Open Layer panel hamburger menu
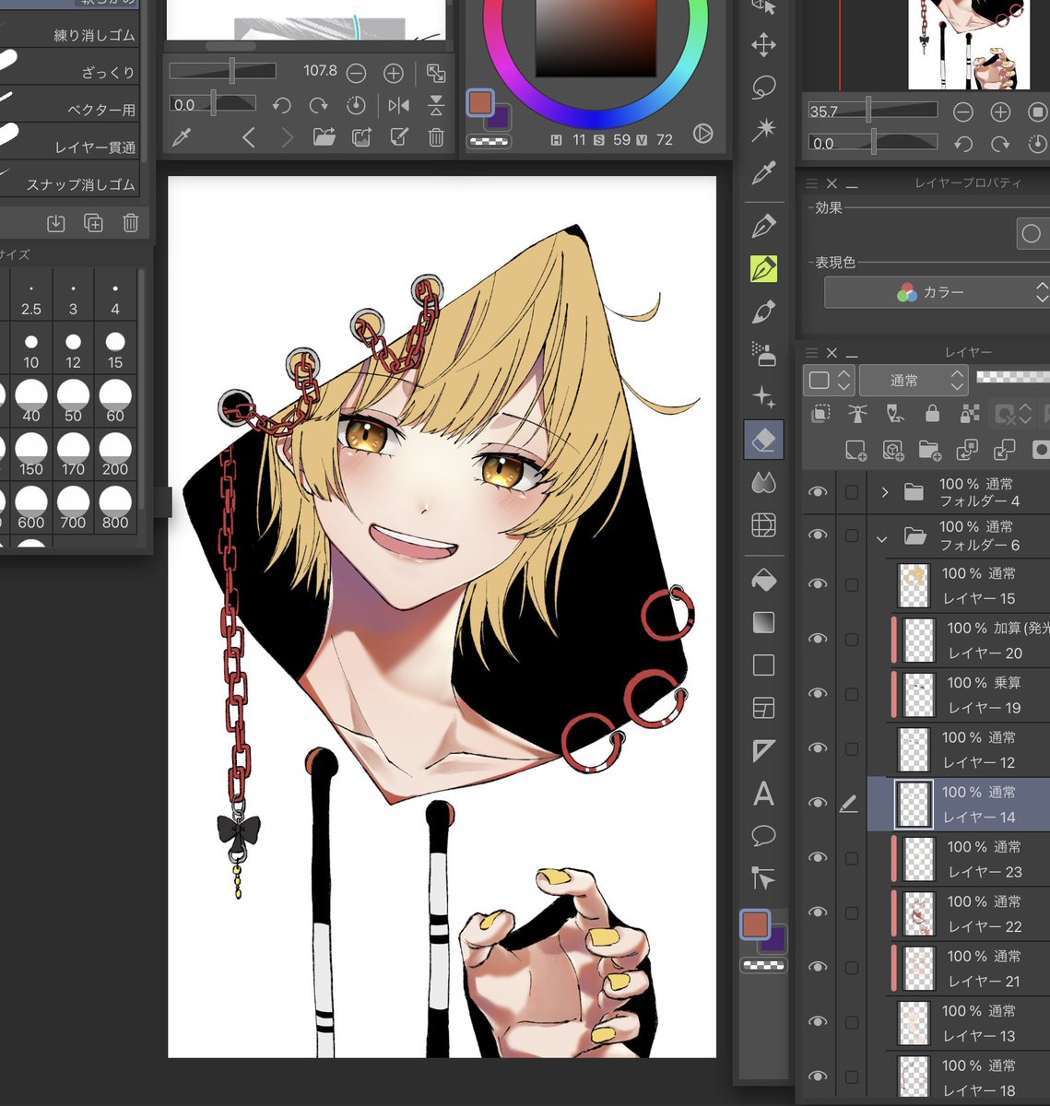1050x1106 pixels. (x=811, y=353)
